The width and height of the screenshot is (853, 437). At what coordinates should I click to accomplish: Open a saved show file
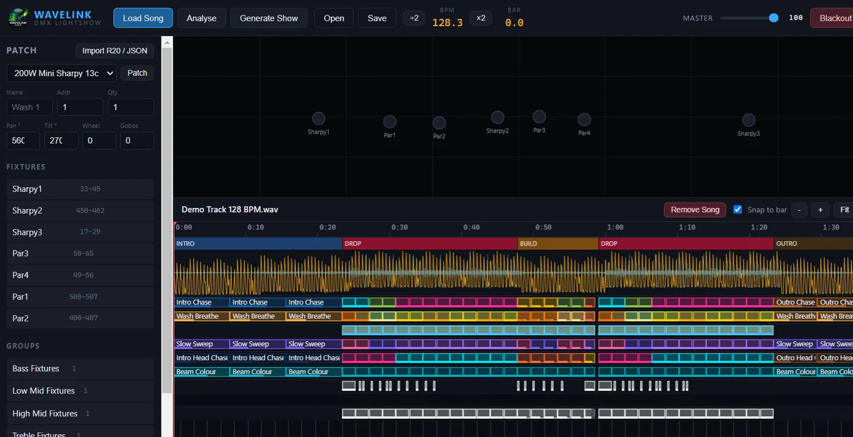pyautogui.click(x=334, y=18)
